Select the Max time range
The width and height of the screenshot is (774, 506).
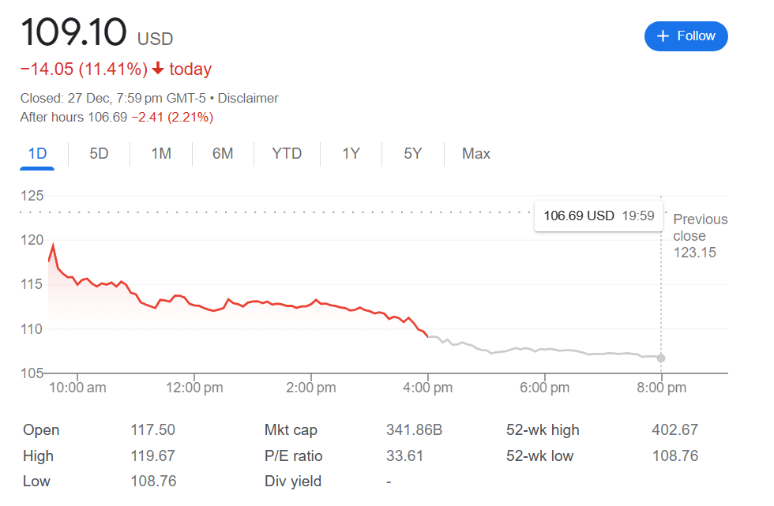tap(476, 154)
